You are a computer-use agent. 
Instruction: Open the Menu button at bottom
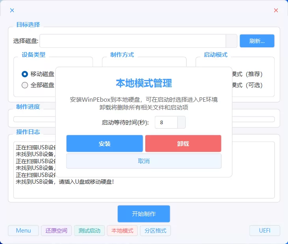tap(23, 231)
